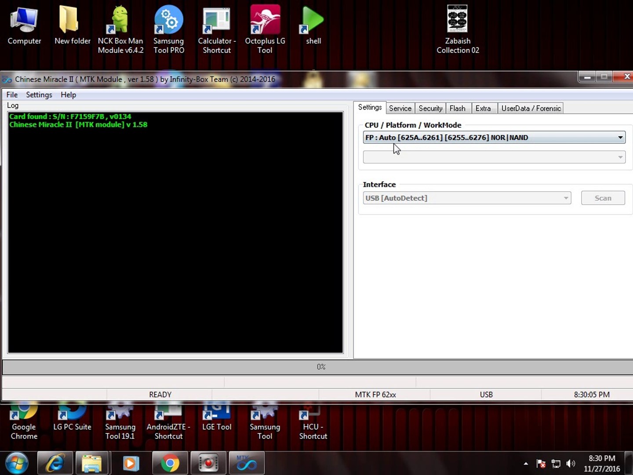The height and width of the screenshot is (475, 633).
Task: Switch to the Extra tab
Action: (x=483, y=108)
